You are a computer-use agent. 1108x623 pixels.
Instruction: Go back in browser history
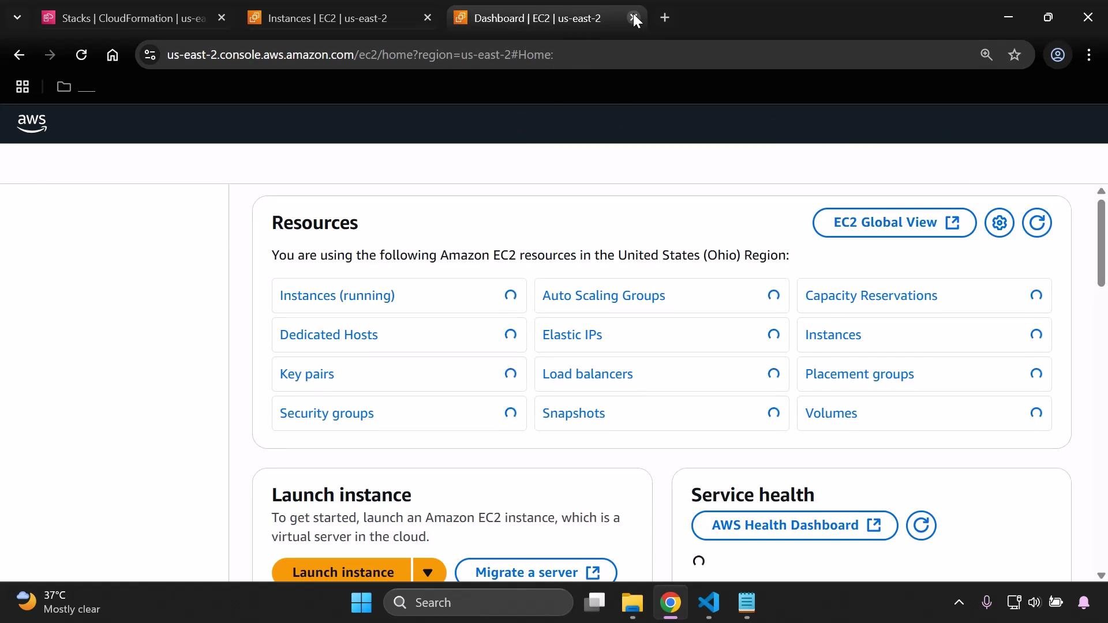[x=19, y=55]
